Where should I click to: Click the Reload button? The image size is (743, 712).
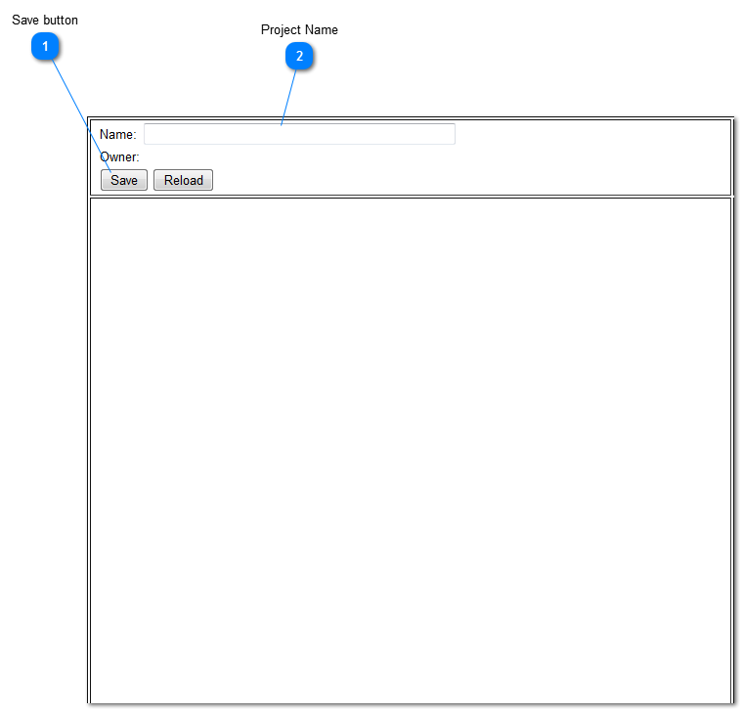pyautogui.click(x=184, y=180)
